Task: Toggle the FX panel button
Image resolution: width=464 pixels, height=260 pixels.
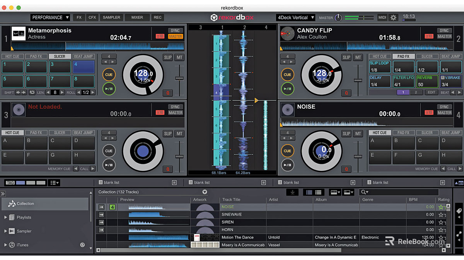Action: coord(79,17)
